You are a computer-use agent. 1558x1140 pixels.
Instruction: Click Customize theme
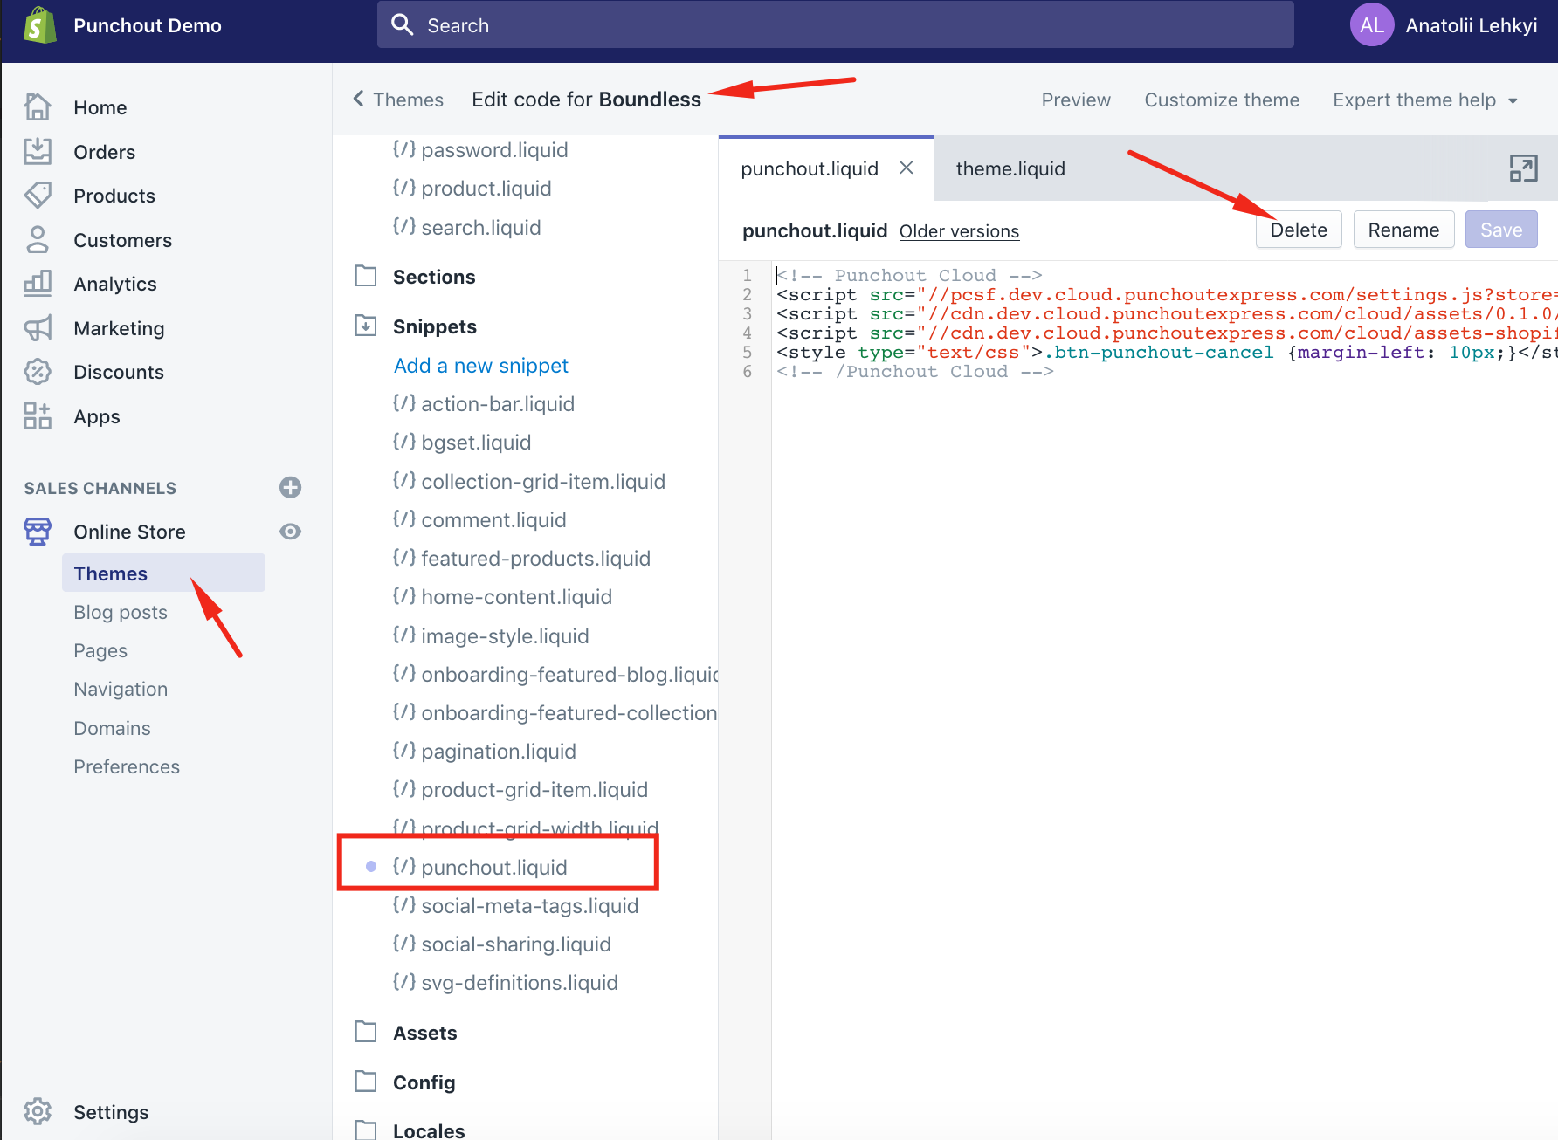tap(1222, 100)
